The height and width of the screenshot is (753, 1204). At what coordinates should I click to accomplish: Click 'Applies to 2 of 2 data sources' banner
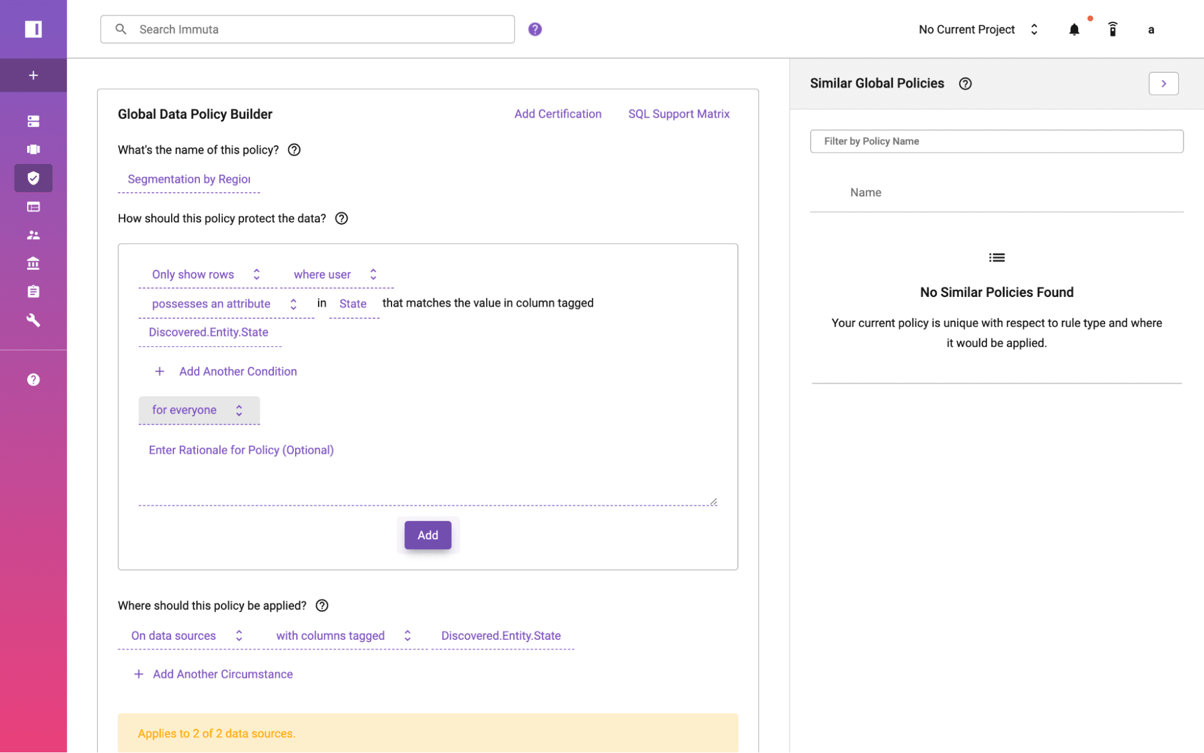[x=428, y=733]
